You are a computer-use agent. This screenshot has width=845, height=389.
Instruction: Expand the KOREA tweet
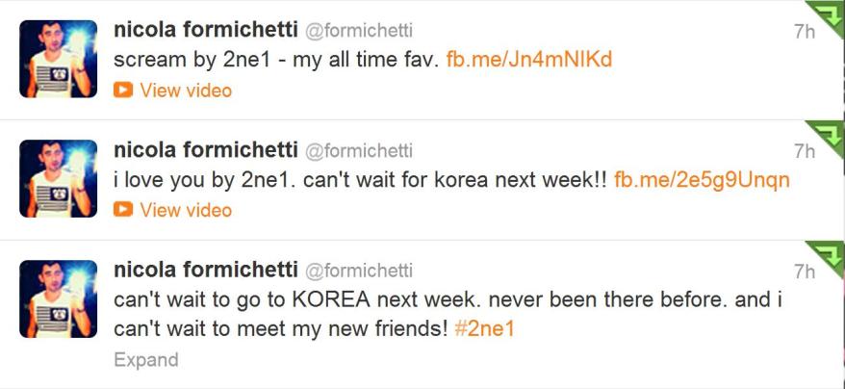click(145, 360)
